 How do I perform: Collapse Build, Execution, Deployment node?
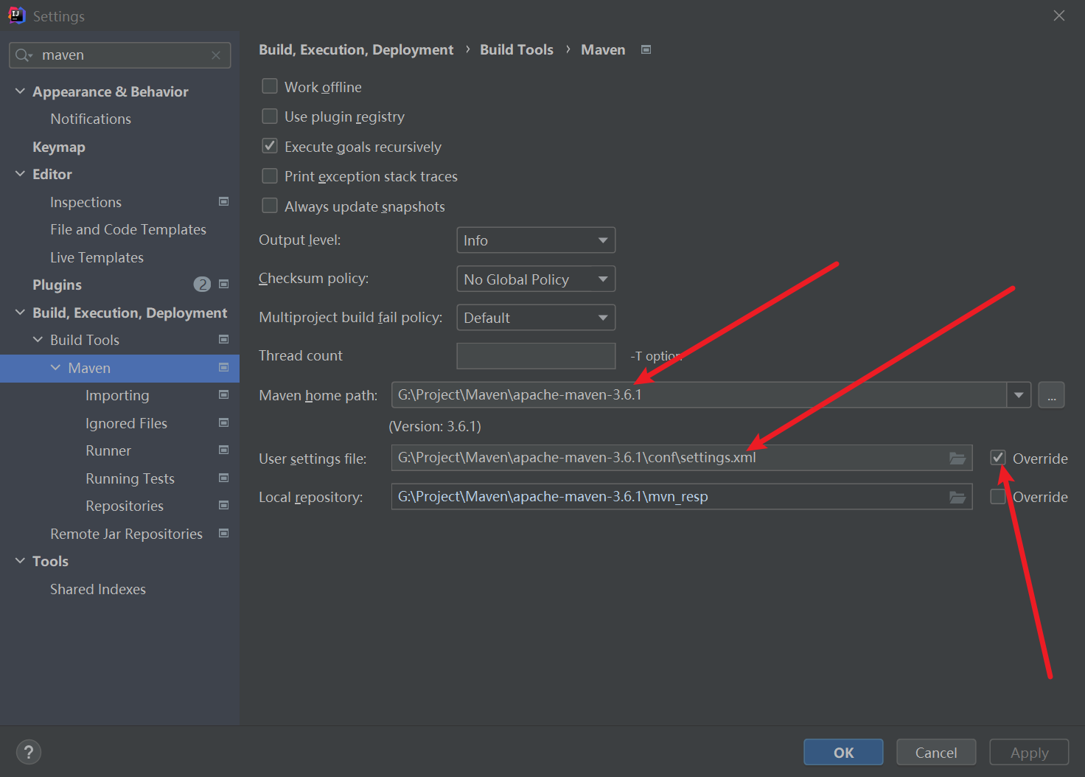click(20, 312)
